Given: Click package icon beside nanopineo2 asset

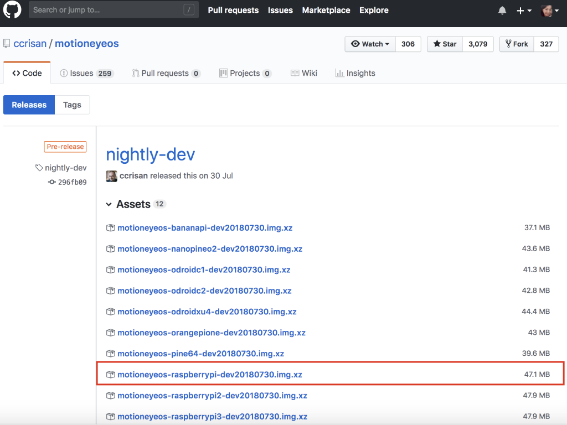Looking at the screenshot, I should pyautogui.click(x=111, y=249).
